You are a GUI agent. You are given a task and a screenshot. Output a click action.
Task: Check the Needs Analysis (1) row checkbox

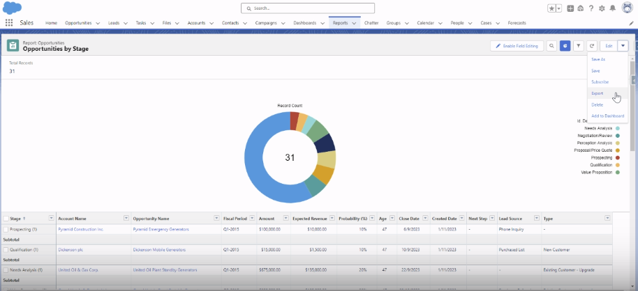coord(6,270)
